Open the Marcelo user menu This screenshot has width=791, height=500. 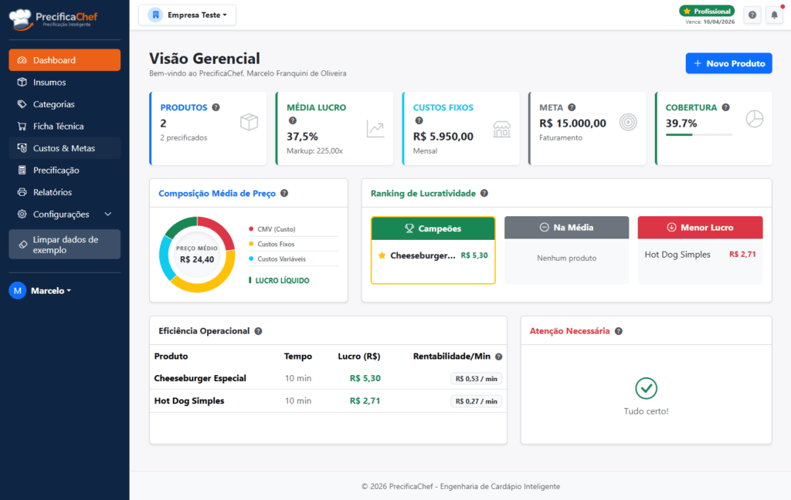point(40,290)
